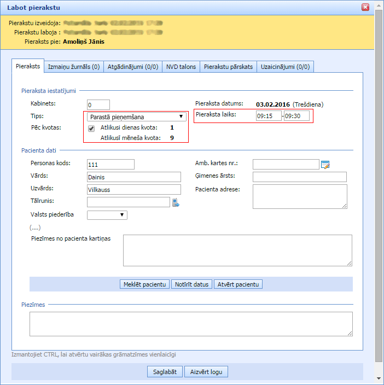Click the scrollbar down arrow
The image size is (384, 385).
point(379,378)
